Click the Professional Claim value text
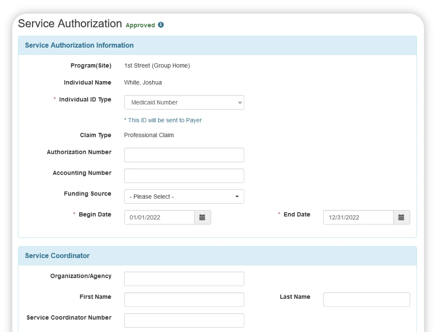436x332 pixels. click(x=149, y=135)
